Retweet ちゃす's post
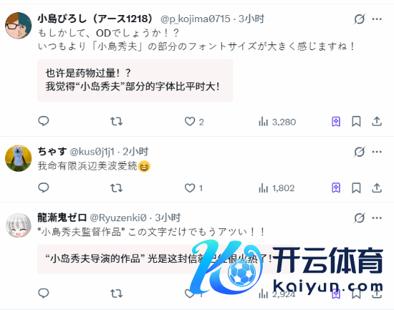This screenshot has height=310, width=394. 116,188
